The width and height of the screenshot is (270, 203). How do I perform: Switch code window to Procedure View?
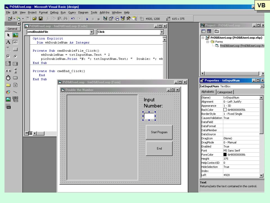point(26,133)
